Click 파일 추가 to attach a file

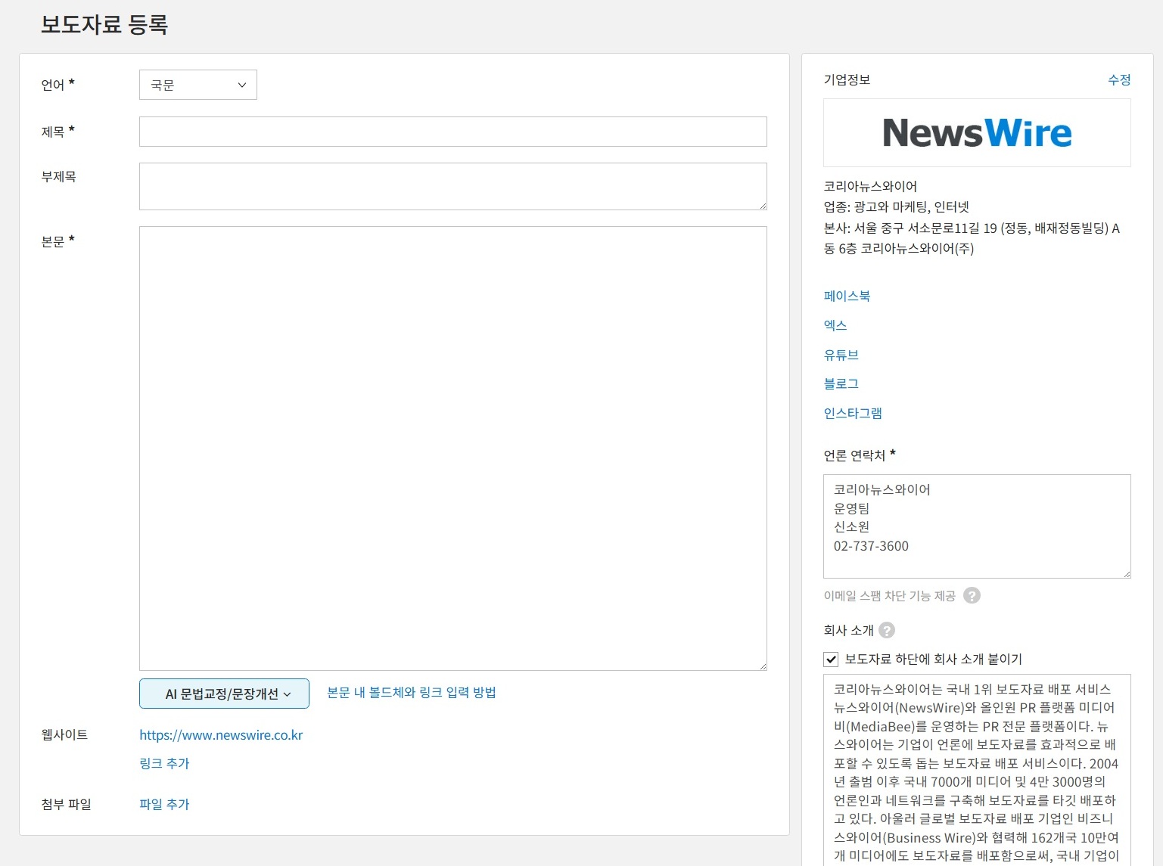(164, 805)
